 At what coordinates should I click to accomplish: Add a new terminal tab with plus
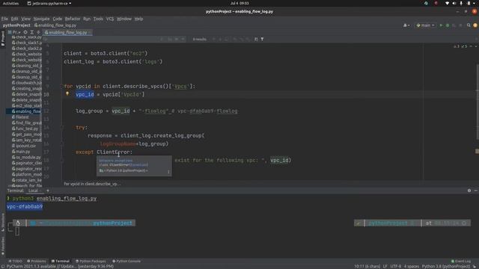pyautogui.click(x=48, y=191)
